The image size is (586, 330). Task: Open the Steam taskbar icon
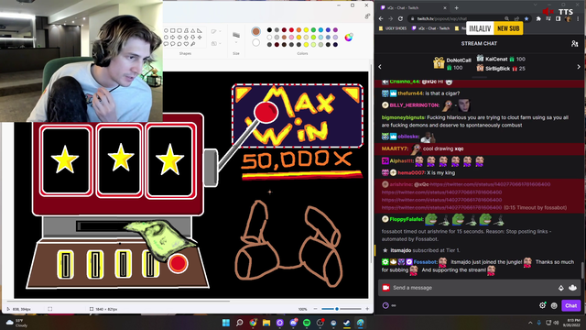click(x=347, y=323)
